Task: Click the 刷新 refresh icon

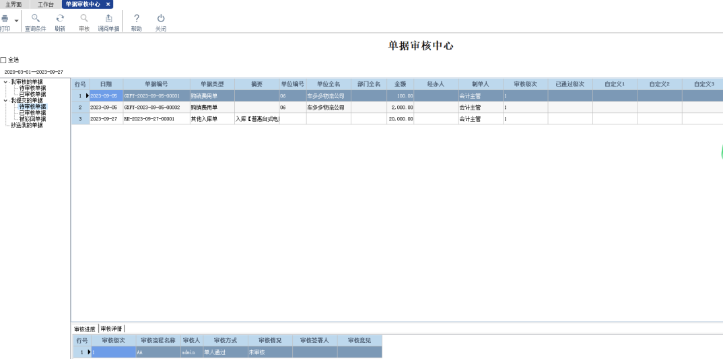Action: click(60, 19)
